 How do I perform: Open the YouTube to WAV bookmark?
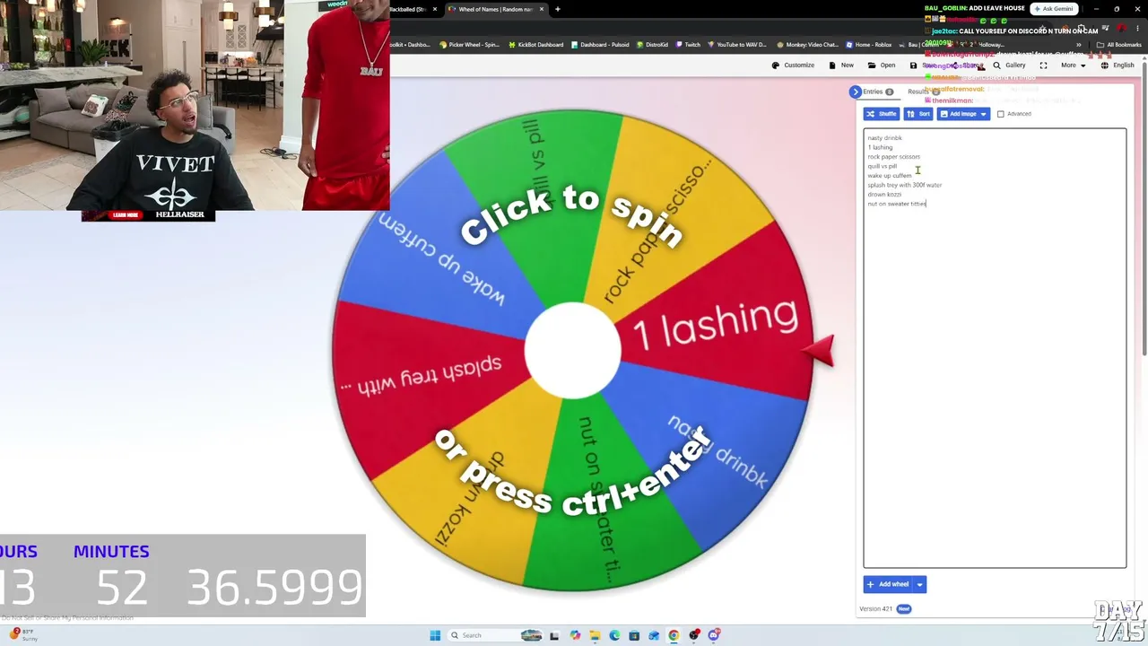coord(737,45)
